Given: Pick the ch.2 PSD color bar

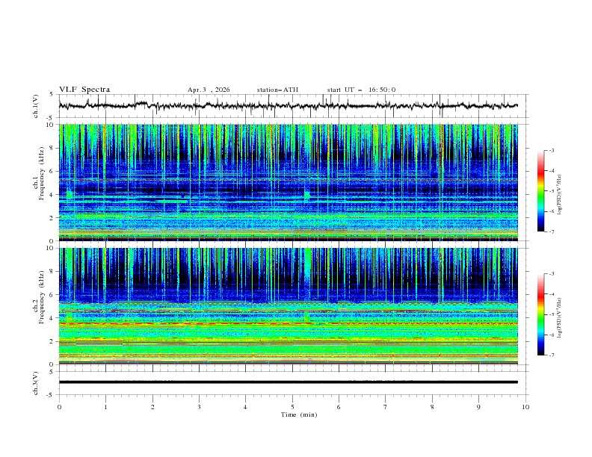Looking at the screenshot, I should tap(540, 314).
